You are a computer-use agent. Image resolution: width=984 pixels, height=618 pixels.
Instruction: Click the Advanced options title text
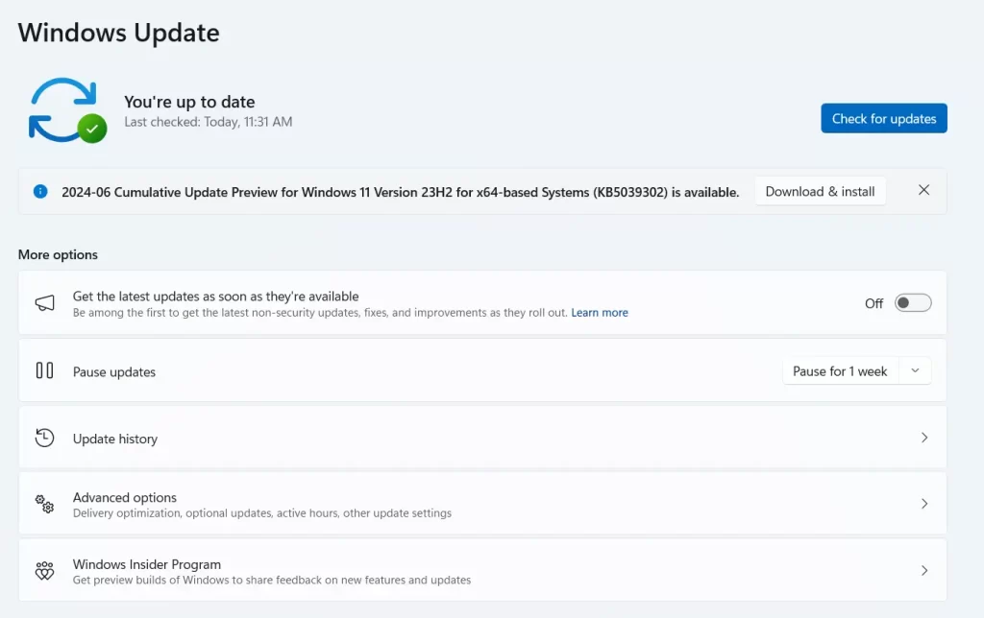point(124,497)
